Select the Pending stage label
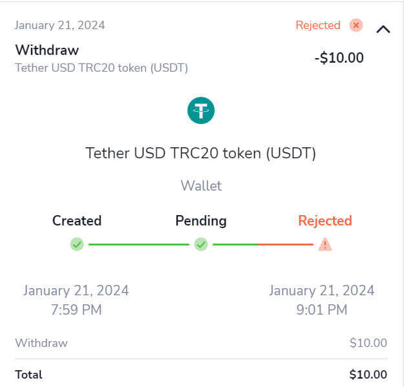 tap(201, 221)
